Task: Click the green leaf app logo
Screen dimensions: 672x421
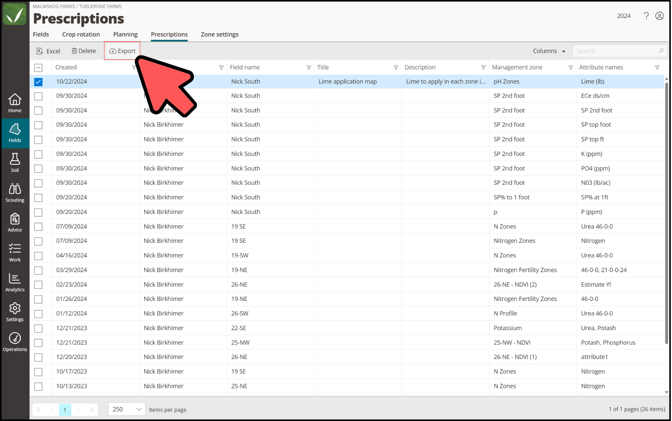Action: point(15,14)
